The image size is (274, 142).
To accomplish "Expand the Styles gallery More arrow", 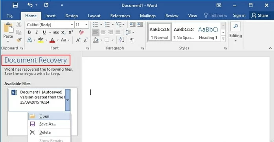I will point(223,38).
